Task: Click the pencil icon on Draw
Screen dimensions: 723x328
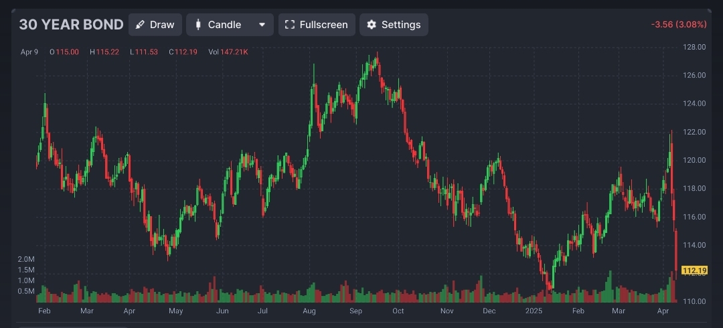Action: (140, 25)
